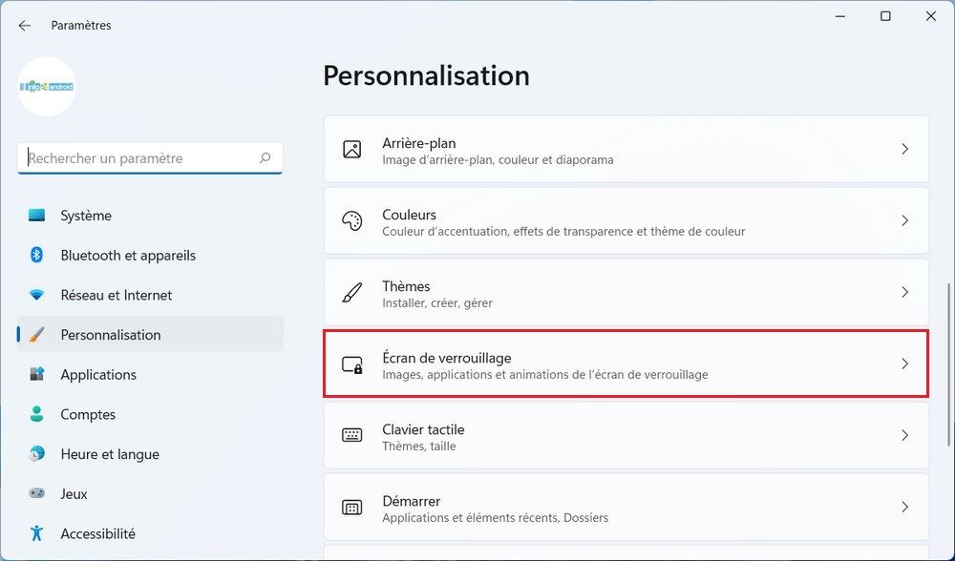Expand Arrière-plan using its chevron
955x561 pixels.
coord(904,150)
